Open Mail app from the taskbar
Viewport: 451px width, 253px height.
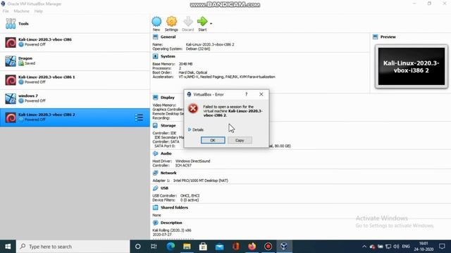click(219, 247)
